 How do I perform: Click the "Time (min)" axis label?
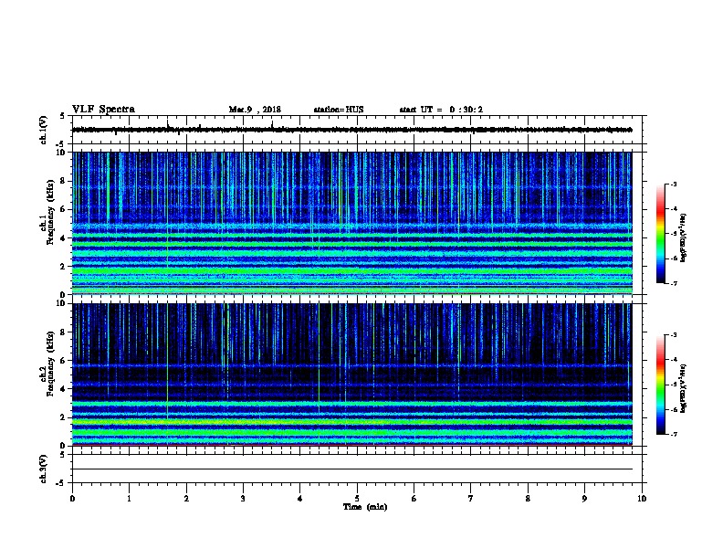pos(365,507)
